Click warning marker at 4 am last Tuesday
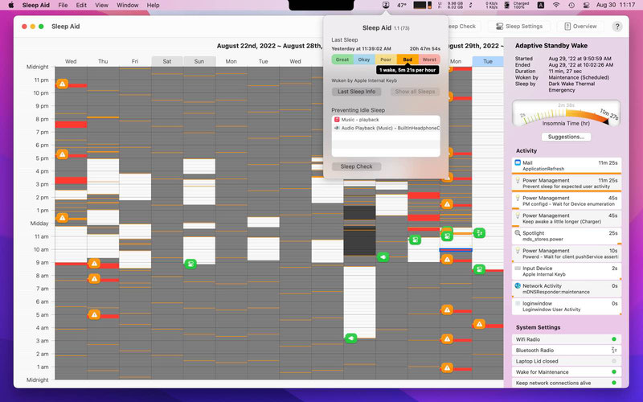643x402 pixels. click(x=479, y=324)
